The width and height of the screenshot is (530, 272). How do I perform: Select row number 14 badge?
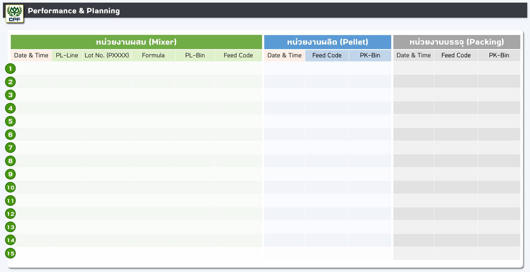(x=10, y=240)
